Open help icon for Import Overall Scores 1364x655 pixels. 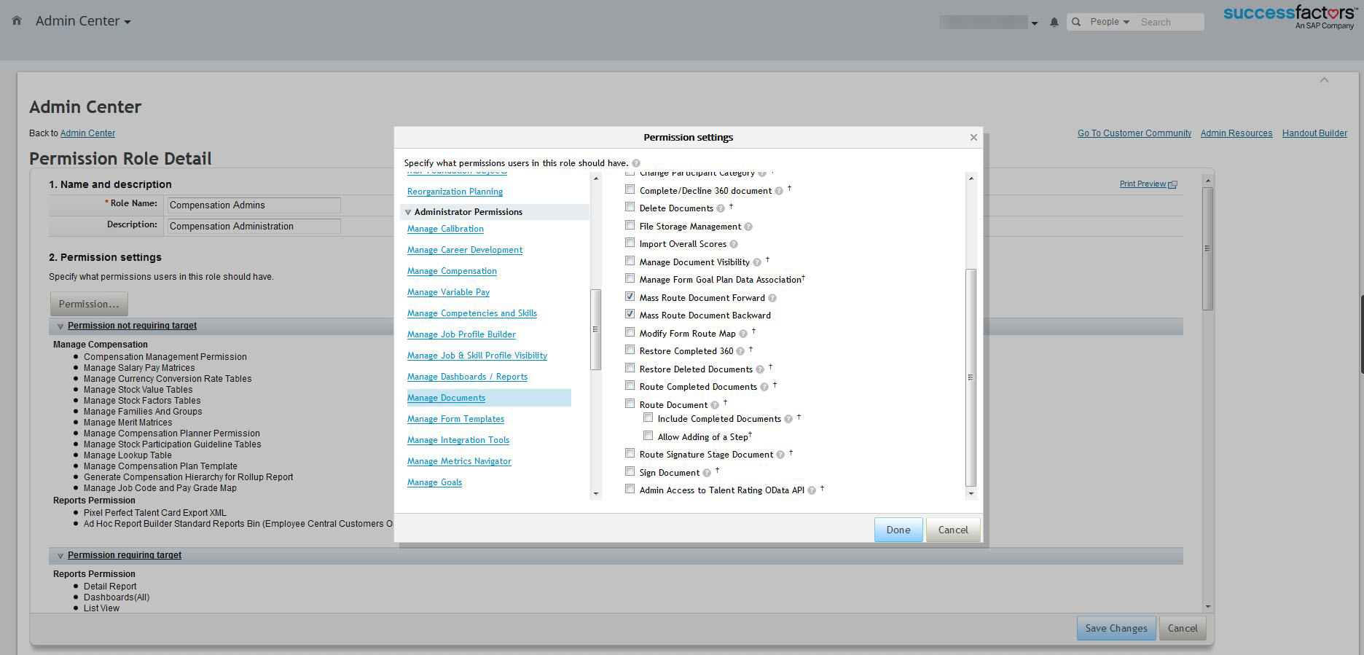734,244
